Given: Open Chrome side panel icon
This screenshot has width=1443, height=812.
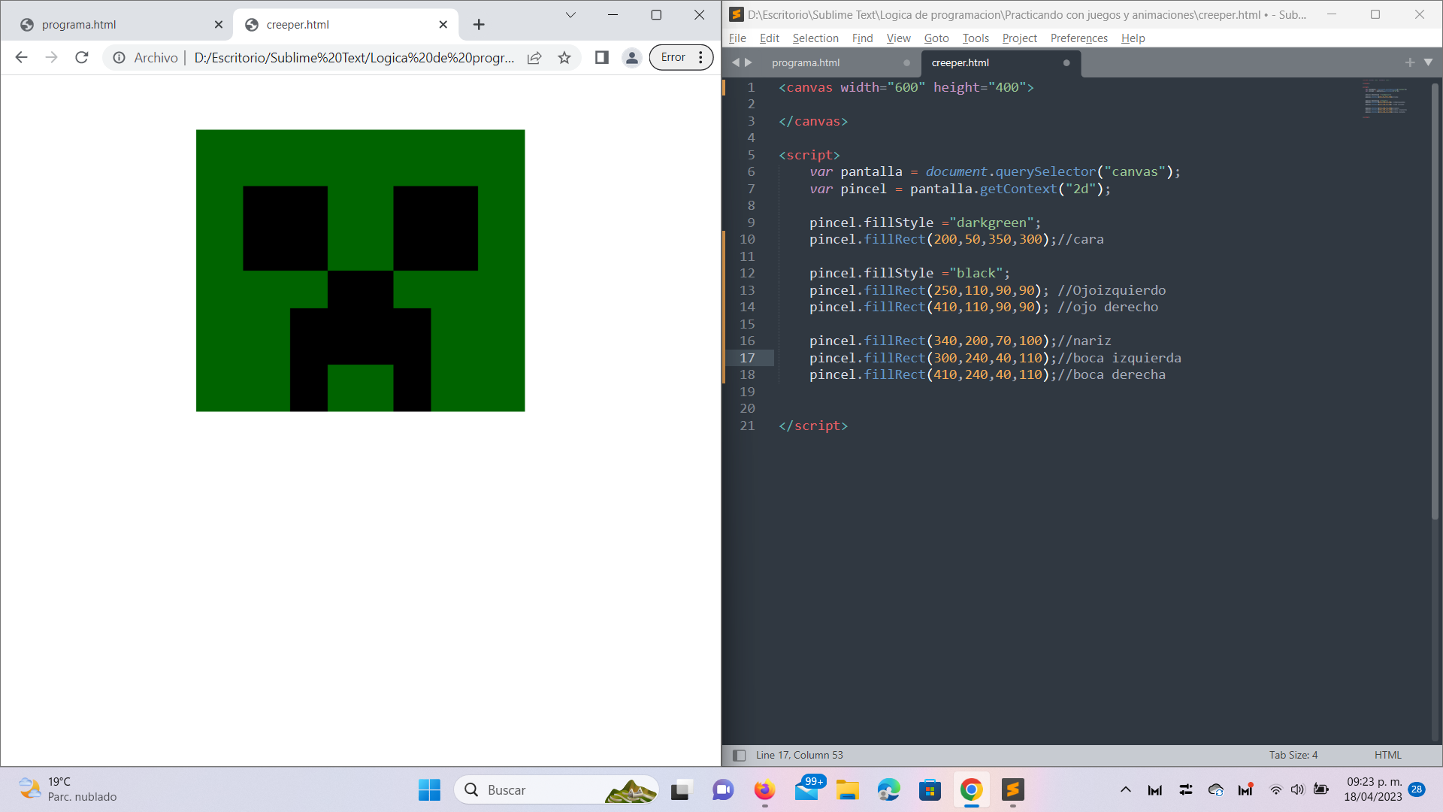Looking at the screenshot, I should [x=601, y=57].
